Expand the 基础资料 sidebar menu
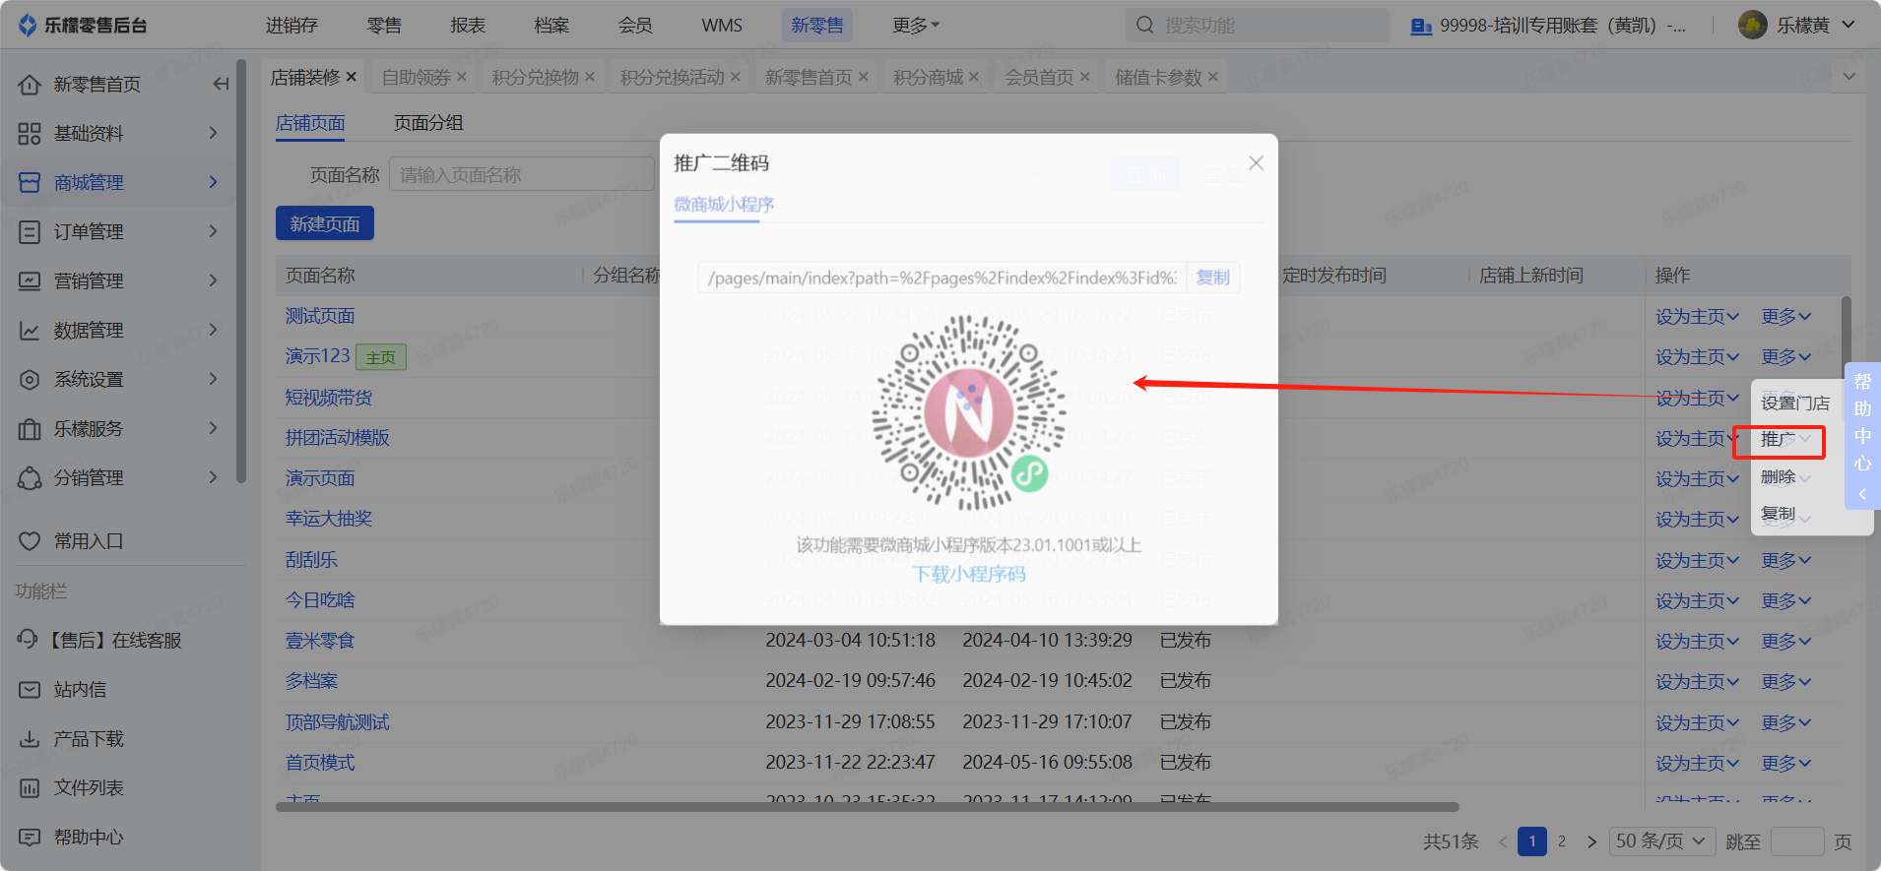 pyautogui.click(x=213, y=133)
